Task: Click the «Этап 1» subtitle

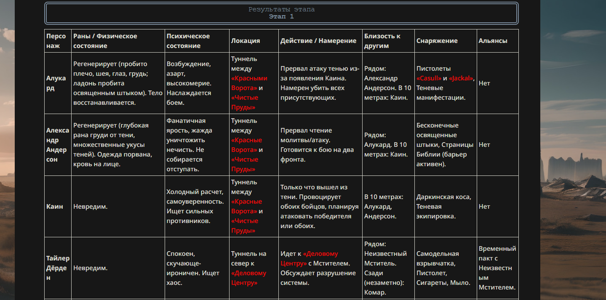Action: (x=281, y=17)
